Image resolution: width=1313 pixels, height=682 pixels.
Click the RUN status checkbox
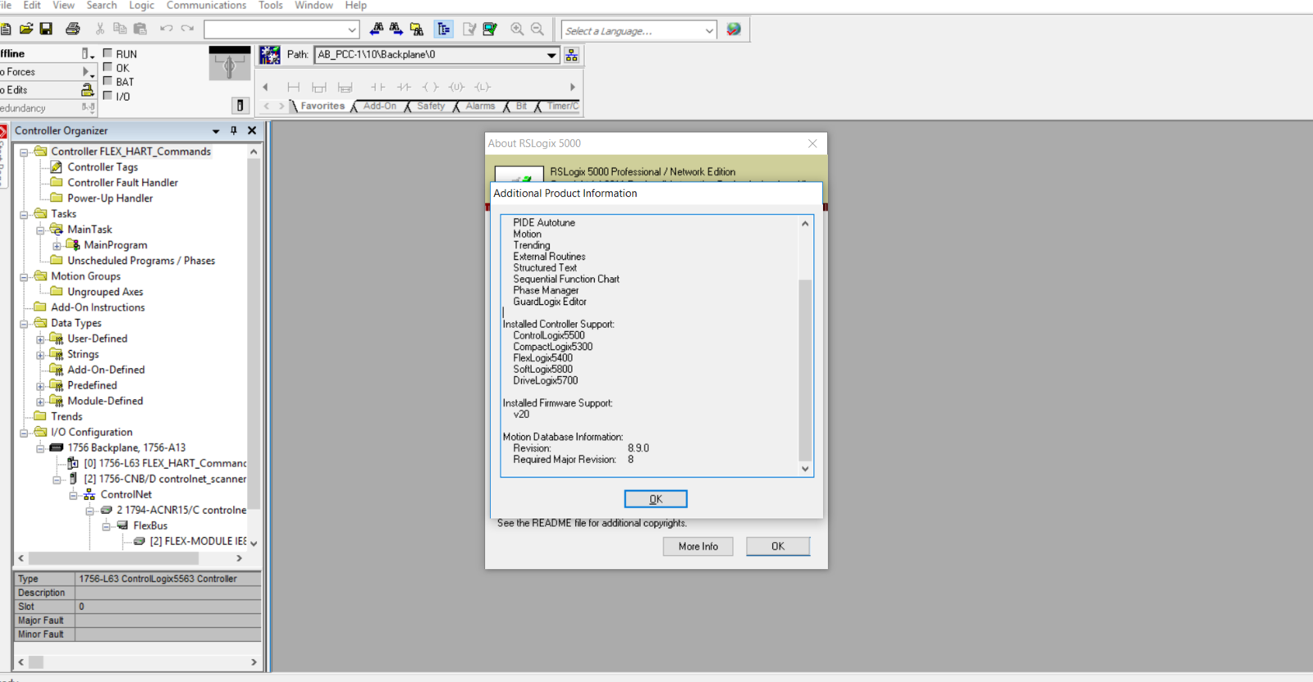click(108, 53)
